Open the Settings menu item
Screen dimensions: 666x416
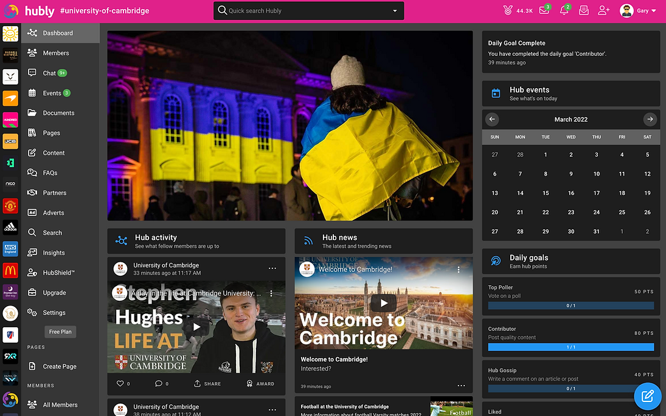[x=60, y=312]
